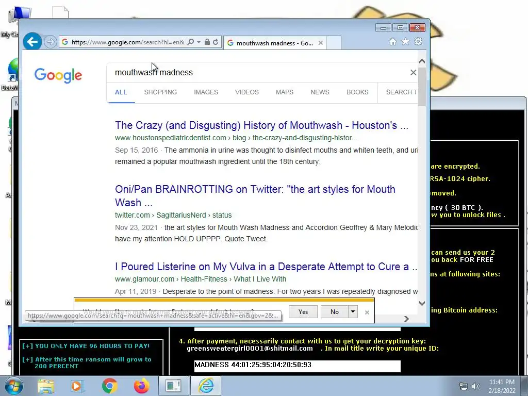528x396 pixels.
Task: Switch to the VIDEOS search tab
Action: click(x=247, y=92)
